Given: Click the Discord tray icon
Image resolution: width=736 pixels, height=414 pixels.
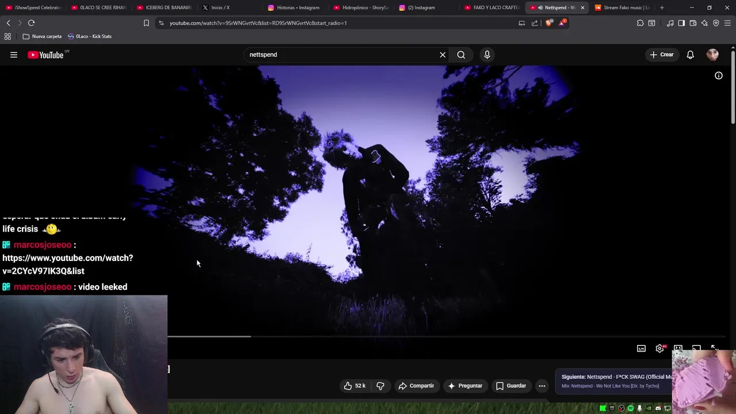Looking at the screenshot, I should tap(658, 408).
